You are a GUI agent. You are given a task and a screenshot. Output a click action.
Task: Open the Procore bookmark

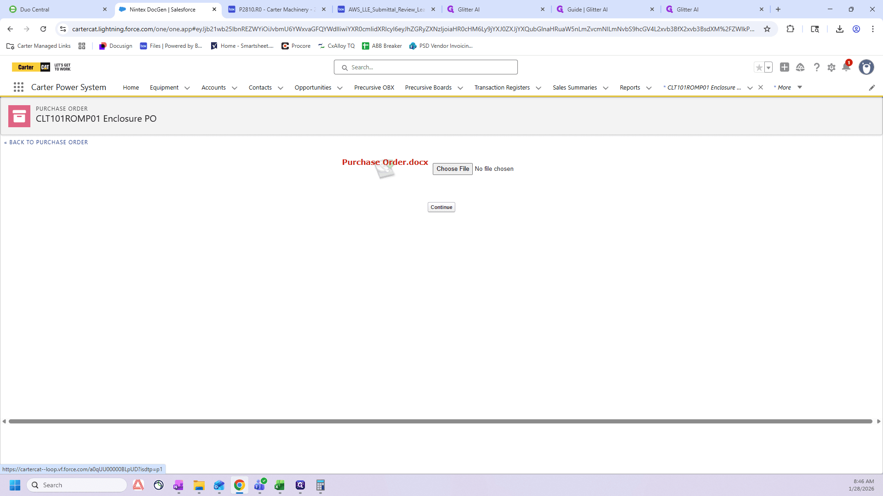[x=296, y=46]
